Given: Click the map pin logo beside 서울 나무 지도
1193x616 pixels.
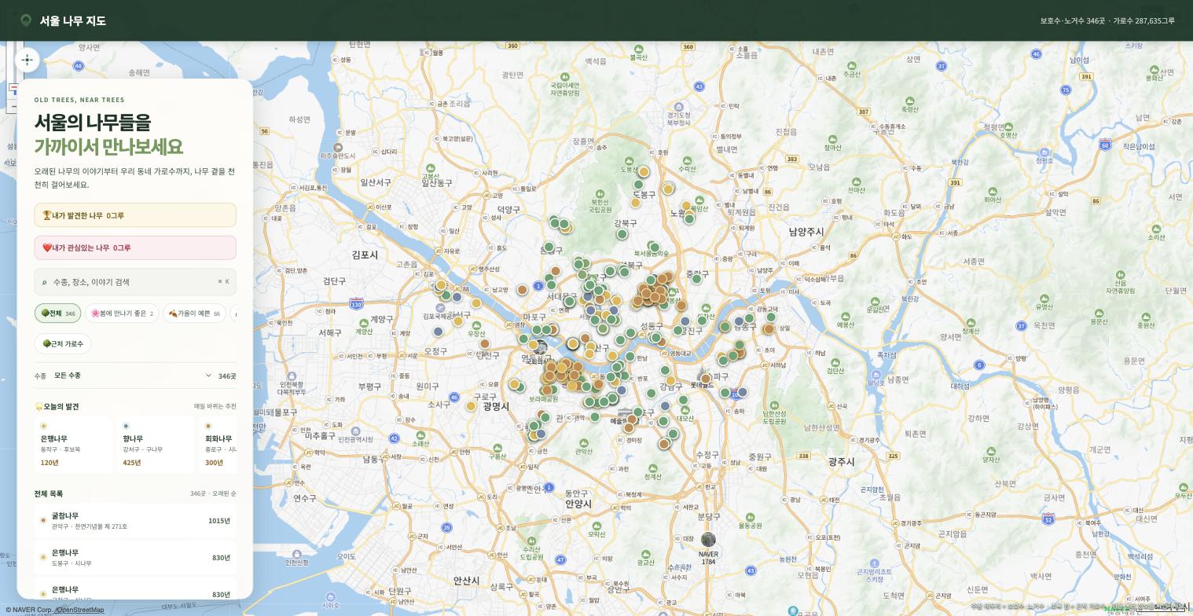Looking at the screenshot, I should tap(26, 20).
